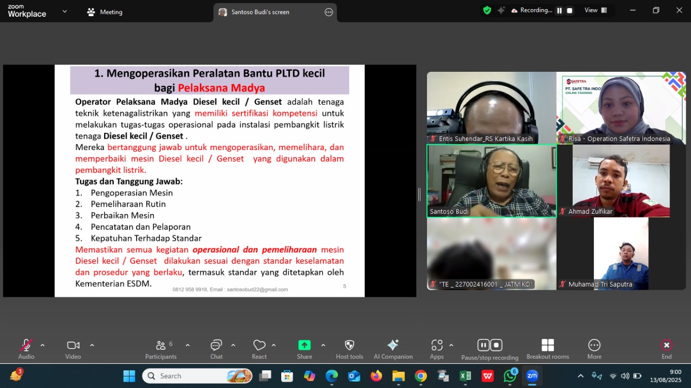Unmute the microphone Audio button
The image size is (691, 388).
(26, 346)
